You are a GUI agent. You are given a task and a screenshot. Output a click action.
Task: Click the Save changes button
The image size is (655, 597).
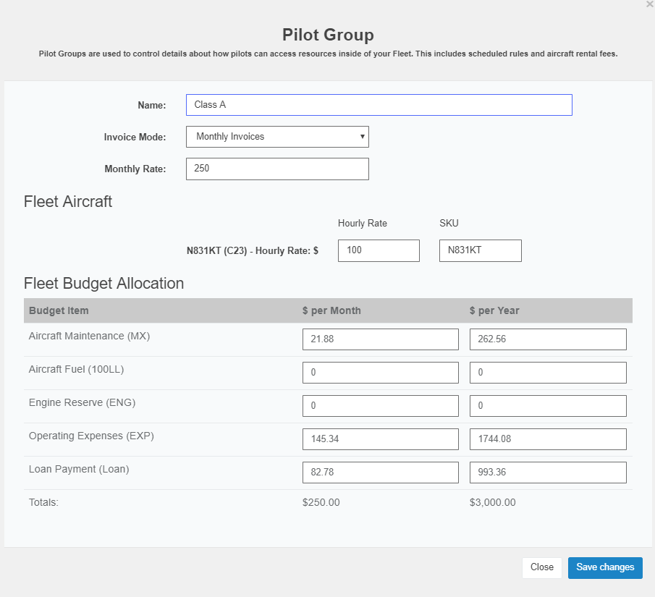[x=605, y=568]
